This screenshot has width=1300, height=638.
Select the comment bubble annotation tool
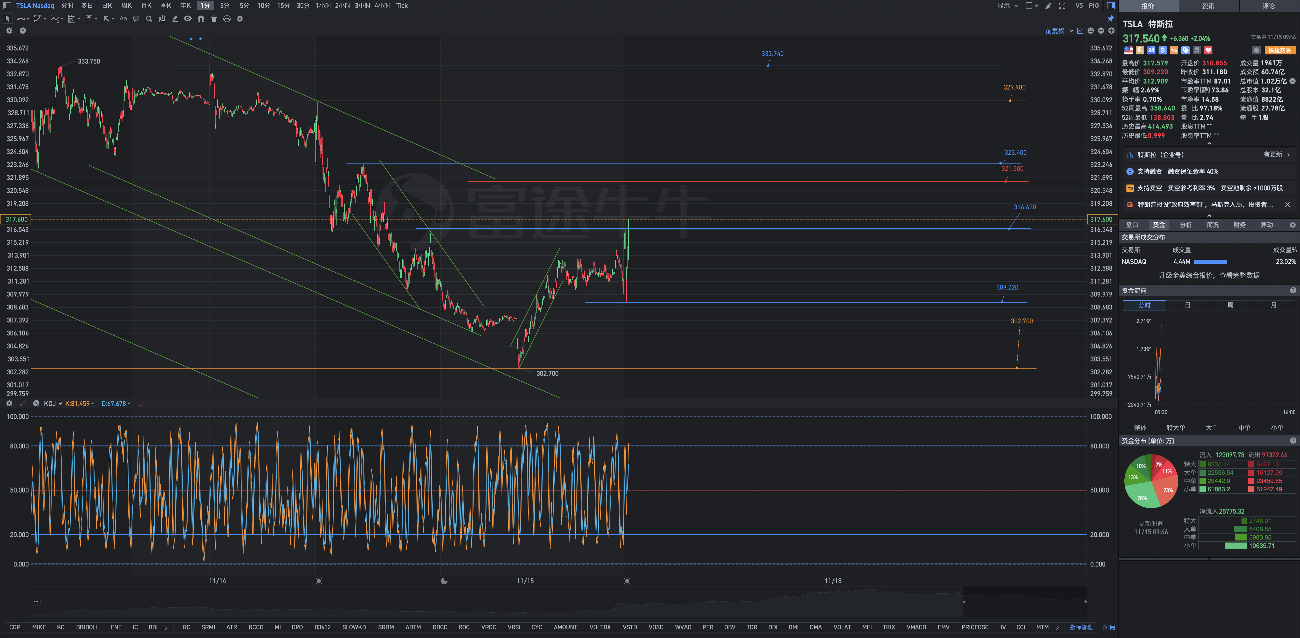[136, 19]
